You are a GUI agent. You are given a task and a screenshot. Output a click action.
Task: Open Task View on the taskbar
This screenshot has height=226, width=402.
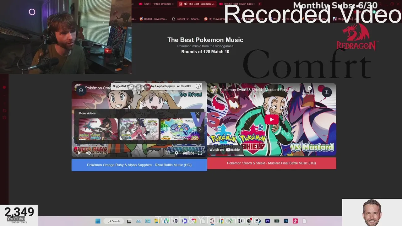129,221
